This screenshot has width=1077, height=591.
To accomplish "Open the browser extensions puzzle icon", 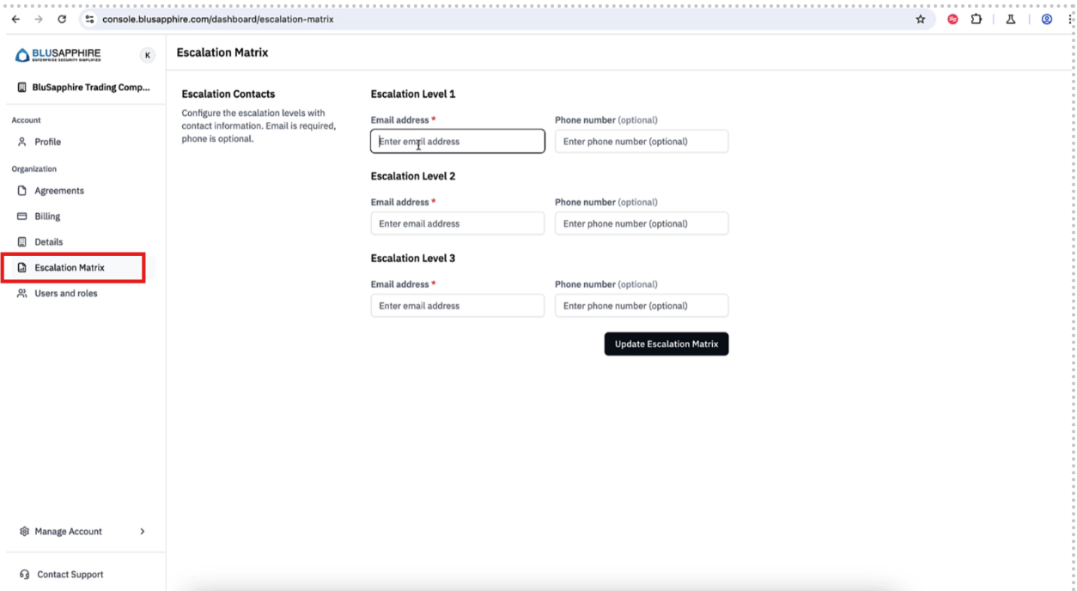I will [977, 19].
